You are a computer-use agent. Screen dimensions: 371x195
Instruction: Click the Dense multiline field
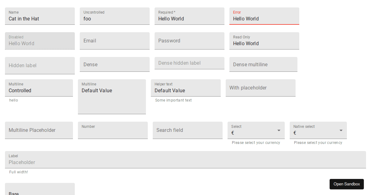point(263,64)
